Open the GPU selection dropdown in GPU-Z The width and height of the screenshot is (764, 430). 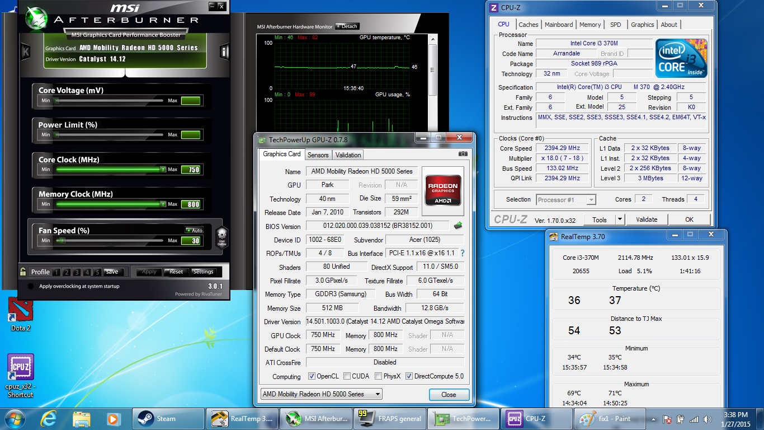click(322, 394)
